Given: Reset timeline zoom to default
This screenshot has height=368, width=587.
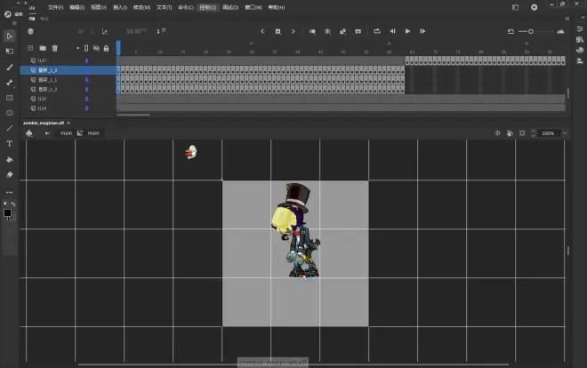Looking at the screenshot, I should click(x=511, y=31).
